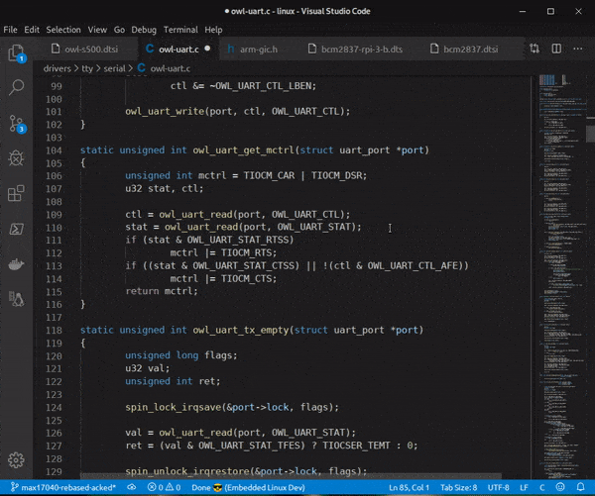595x496 pixels.
Task: Click owl_uart_get_mctrl function name
Action: [243, 150]
